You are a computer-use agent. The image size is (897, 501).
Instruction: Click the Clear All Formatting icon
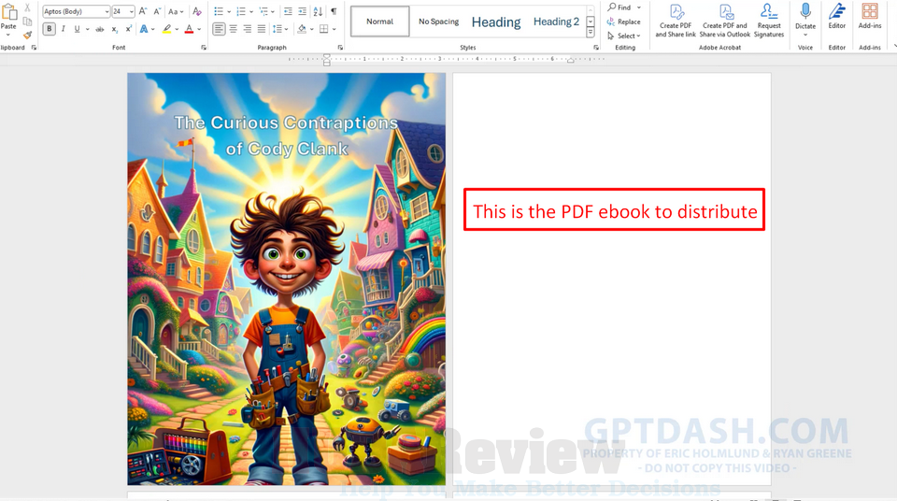point(196,11)
